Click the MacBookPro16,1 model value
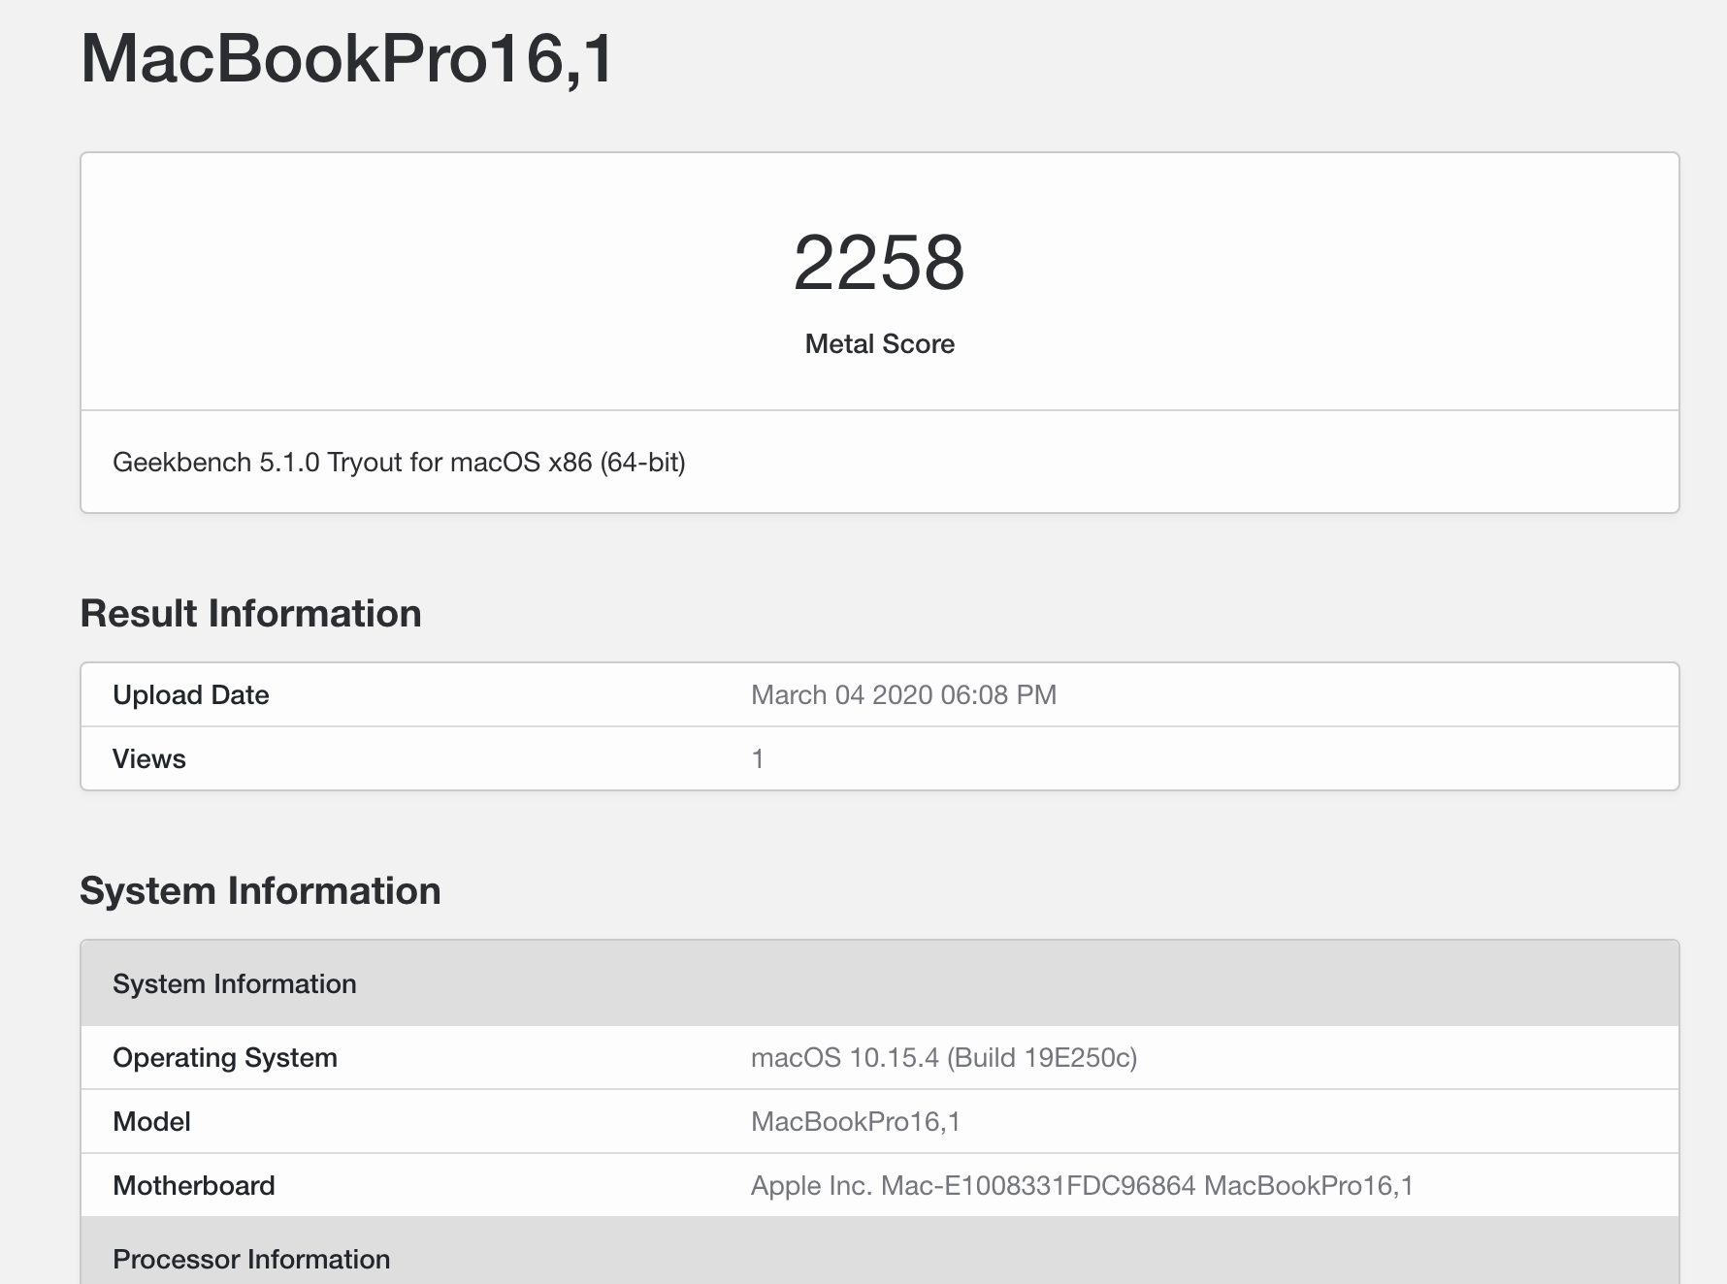Image resolution: width=1727 pixels, height=1284 pixels. pyautogui.click(x=856, y=1122)
